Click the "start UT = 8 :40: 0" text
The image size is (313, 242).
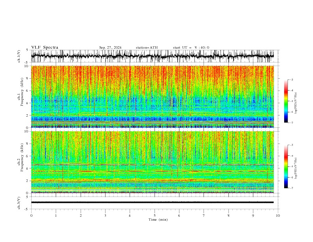point(191,47)
